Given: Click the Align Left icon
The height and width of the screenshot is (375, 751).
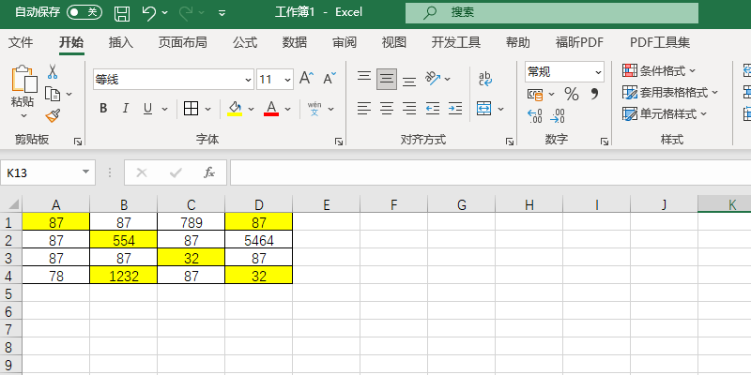Looking at the screenshot, I should click(364, 109).
